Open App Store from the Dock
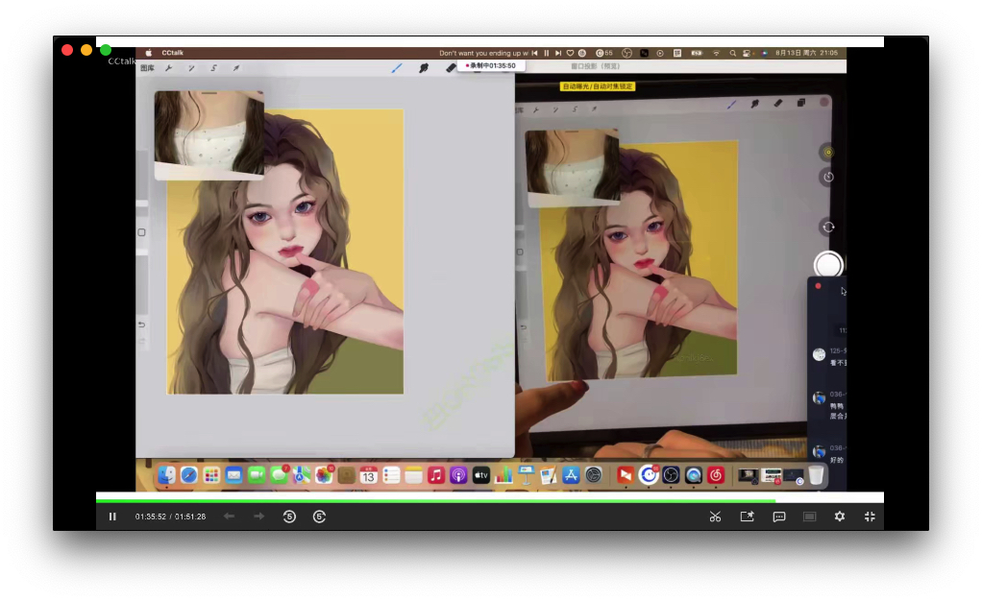 pyautogui.click(x=571, y=476)
